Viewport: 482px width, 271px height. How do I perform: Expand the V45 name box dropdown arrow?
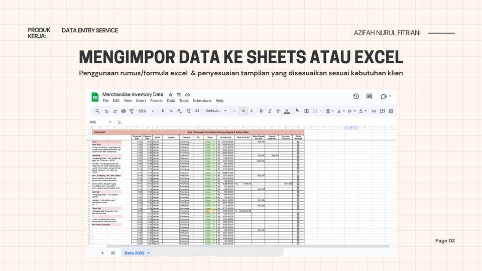110,122
